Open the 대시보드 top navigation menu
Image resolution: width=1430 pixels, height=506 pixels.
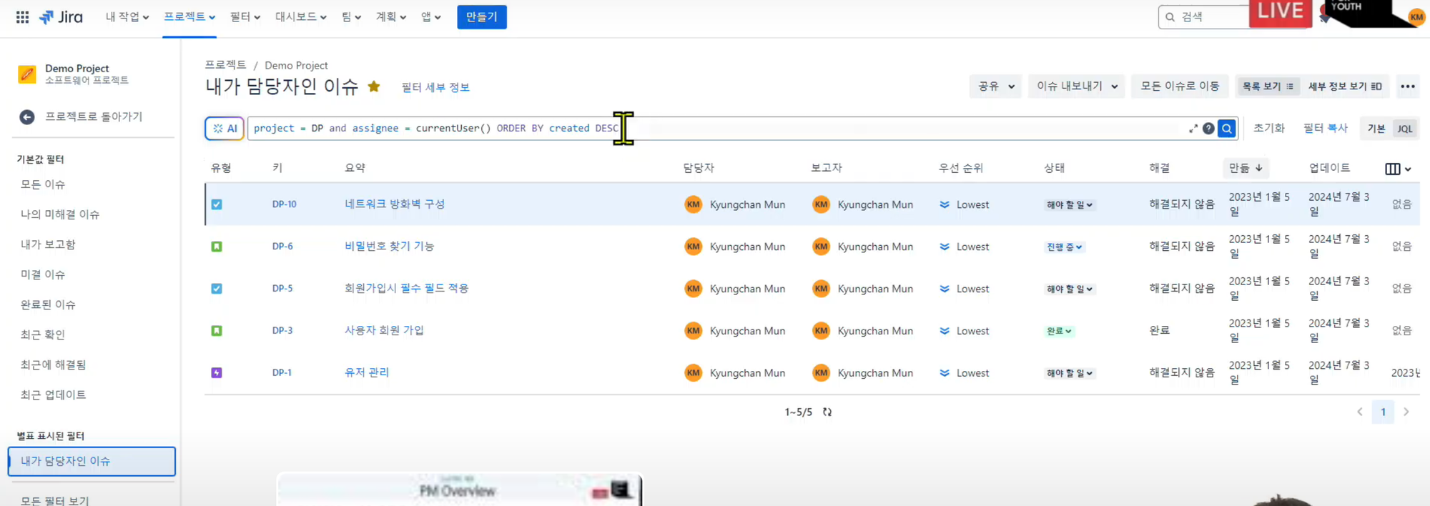click(x=301, y=17)
